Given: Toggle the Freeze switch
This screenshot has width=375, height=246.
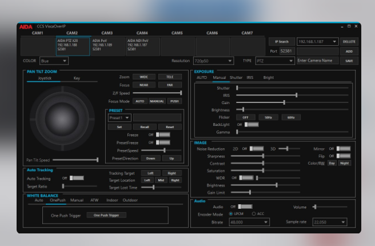Looking at the screenshot, I should 163,134.
